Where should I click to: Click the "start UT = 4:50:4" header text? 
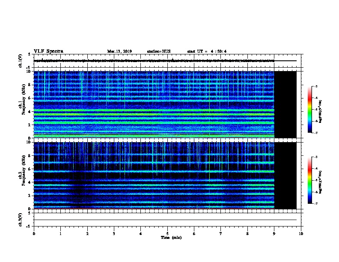[x=207, y=51]
